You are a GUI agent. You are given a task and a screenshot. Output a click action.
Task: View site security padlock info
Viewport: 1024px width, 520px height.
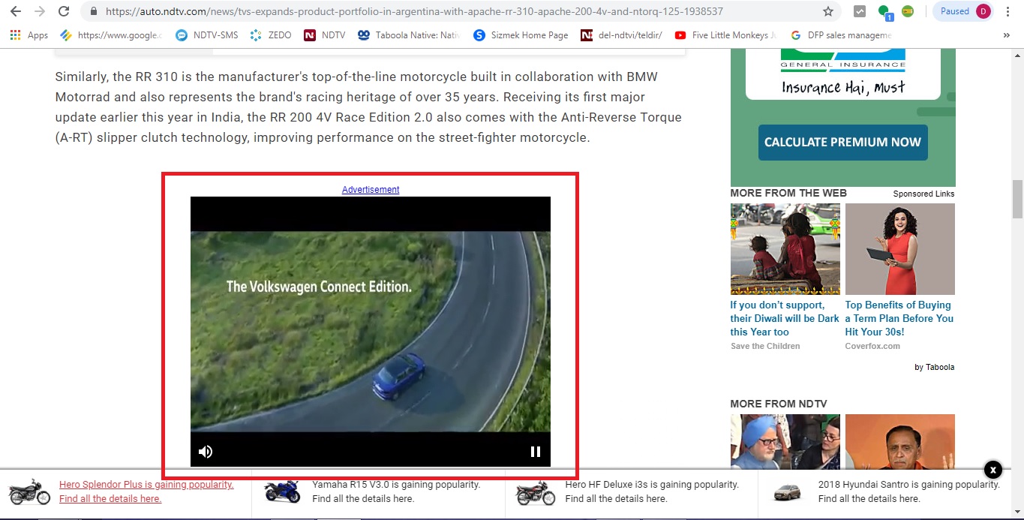pyautogui.click(x=94, y=12)
